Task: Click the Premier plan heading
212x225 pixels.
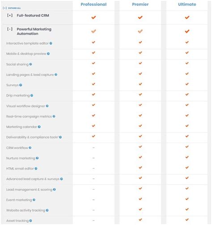Action: 140,4
